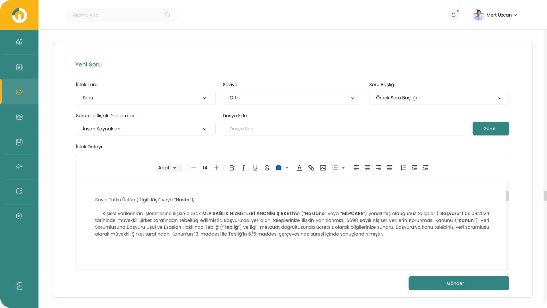Toggle bold formatting in the editor
This screenshot has width=547, height=308.
point(232,168)
